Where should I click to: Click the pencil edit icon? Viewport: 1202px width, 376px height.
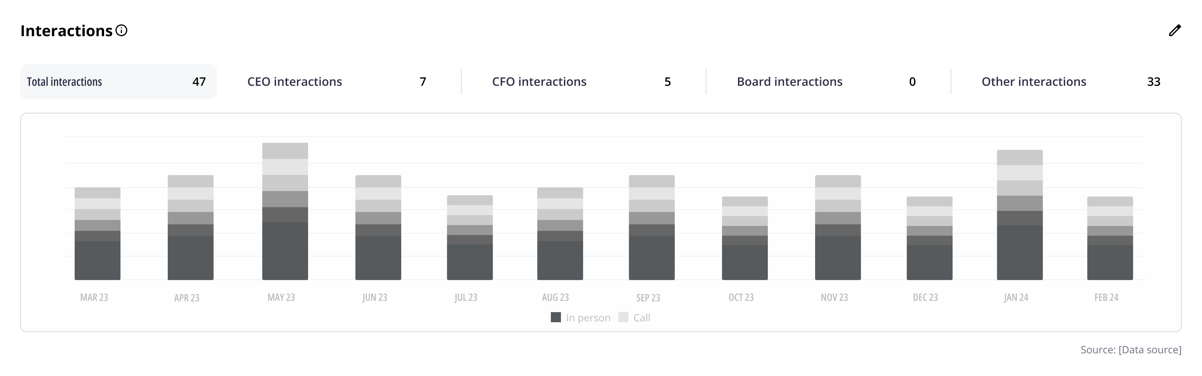pos(1175,31)
